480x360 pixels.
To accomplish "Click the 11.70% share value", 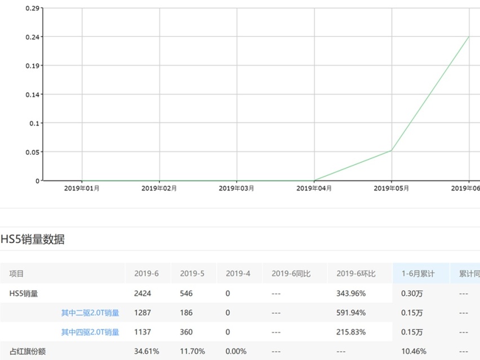I will click(192, 352).
